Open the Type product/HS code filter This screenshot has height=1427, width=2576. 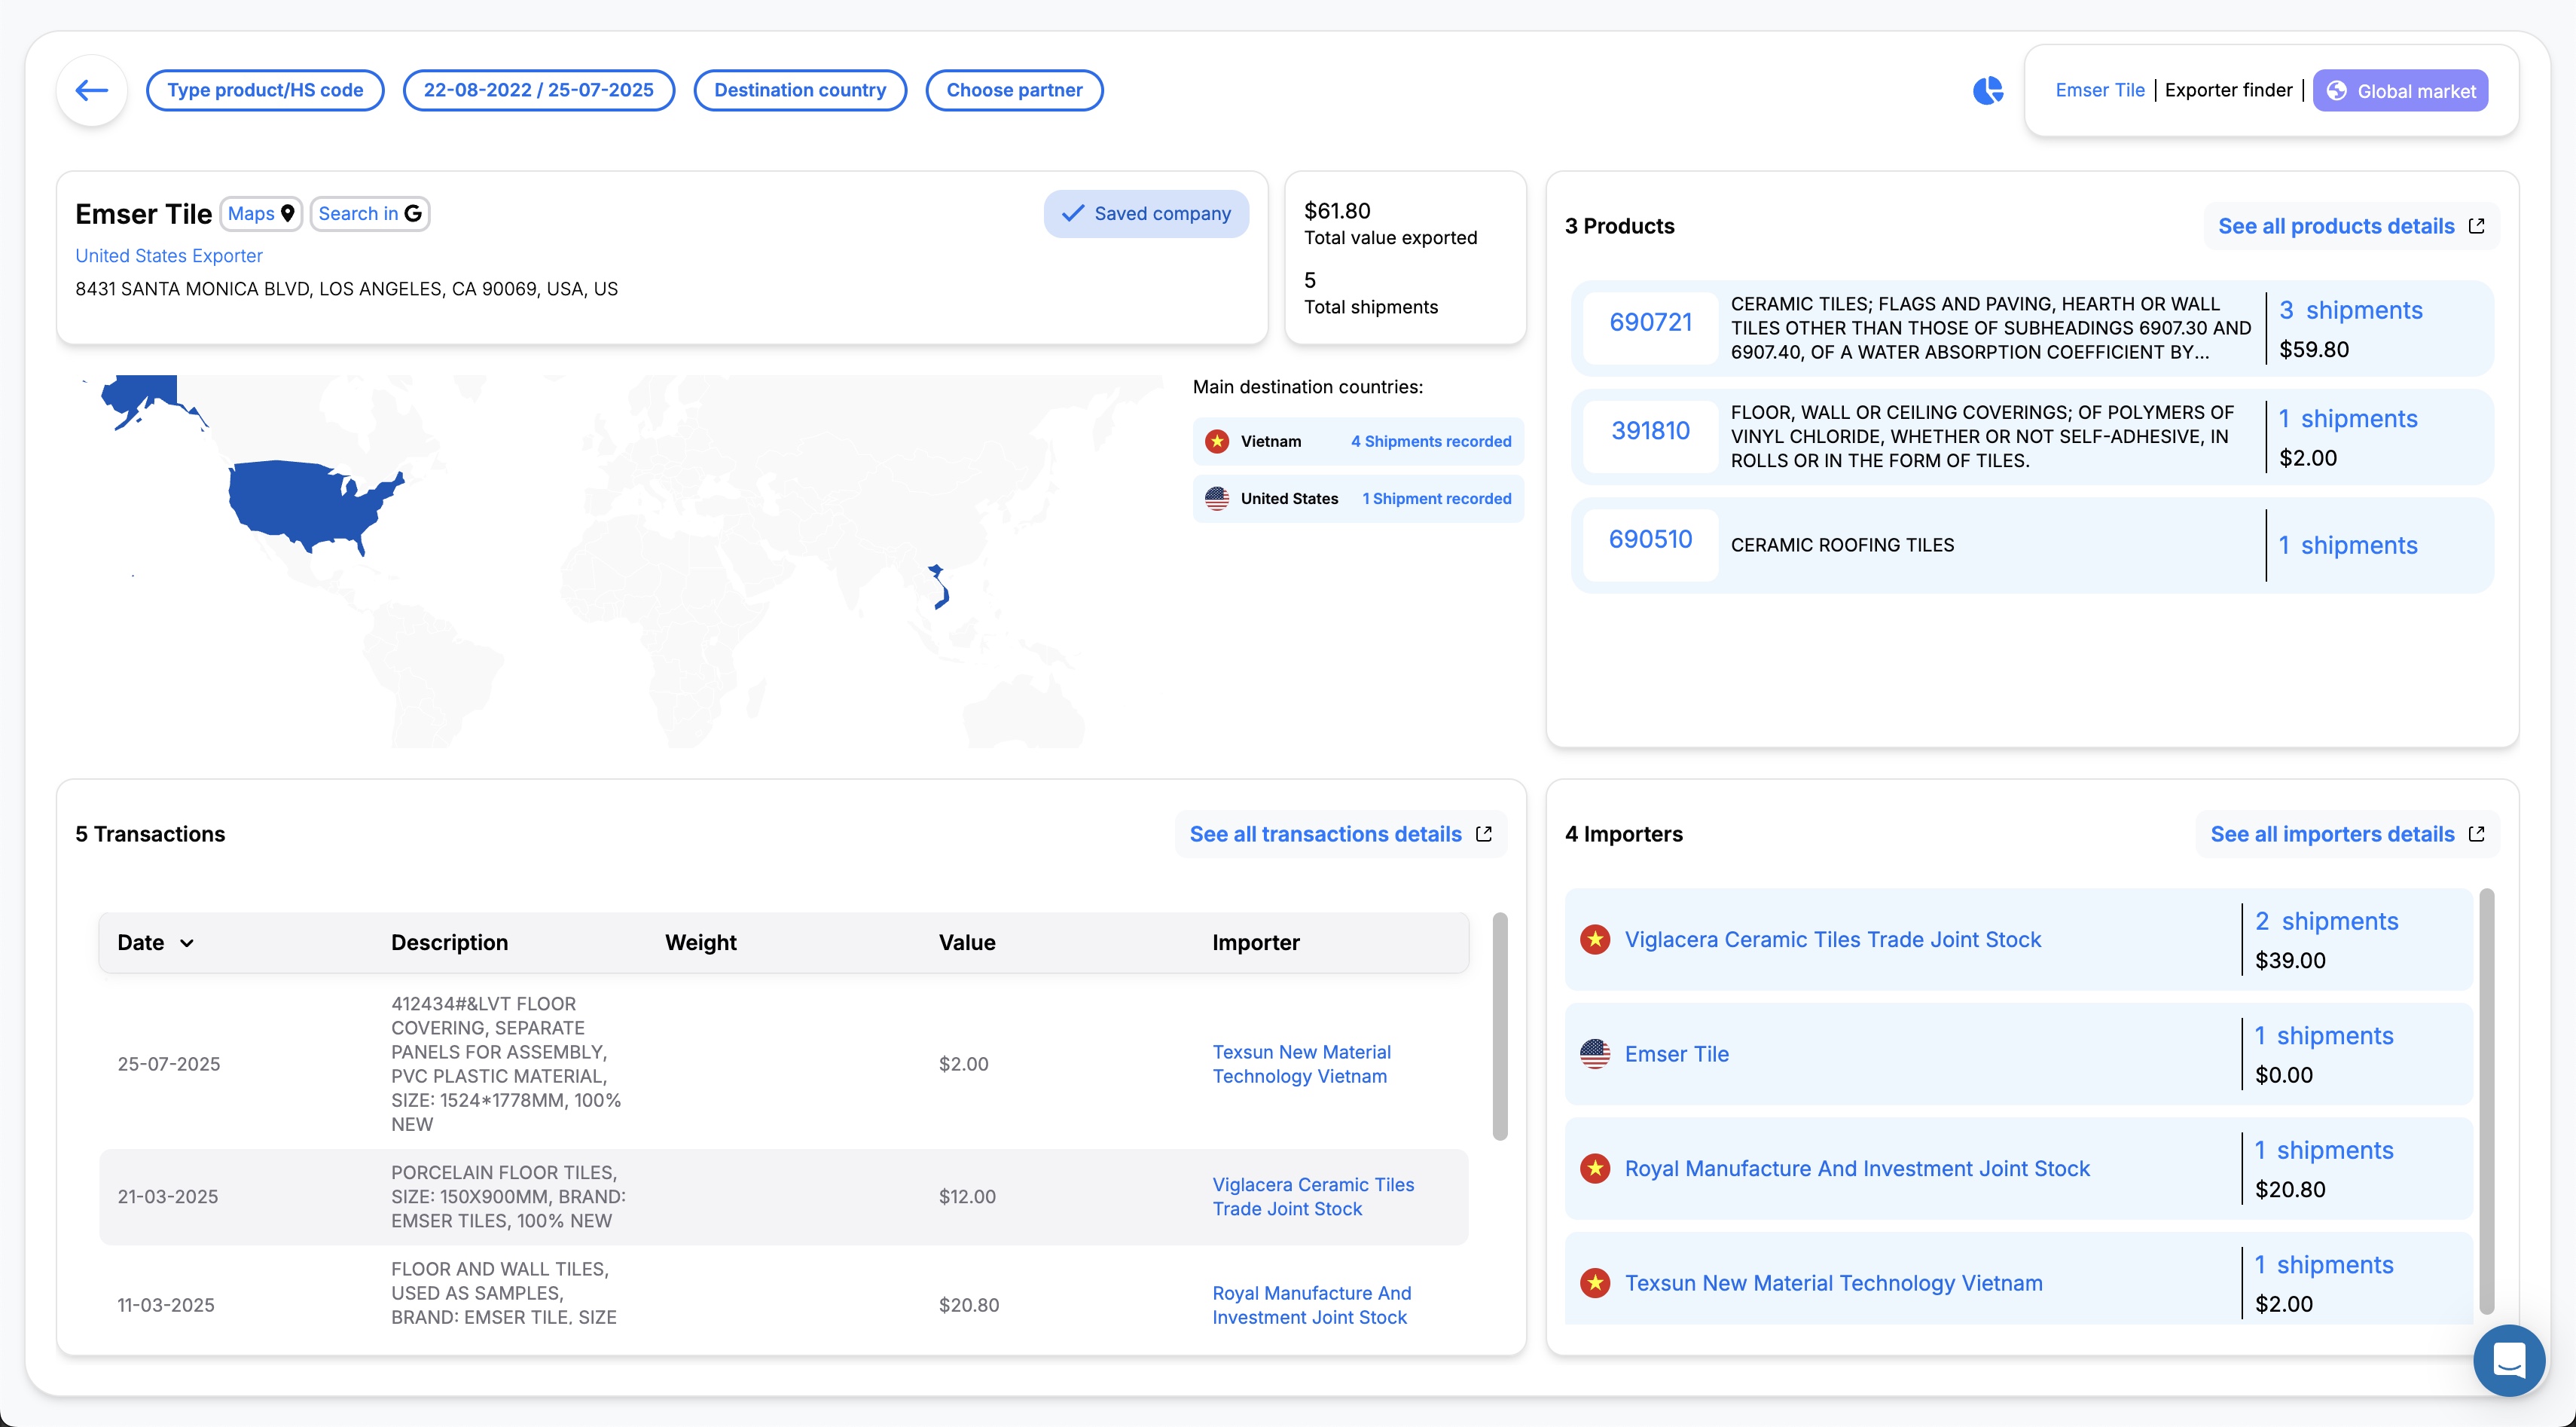(x=265, y=91)
